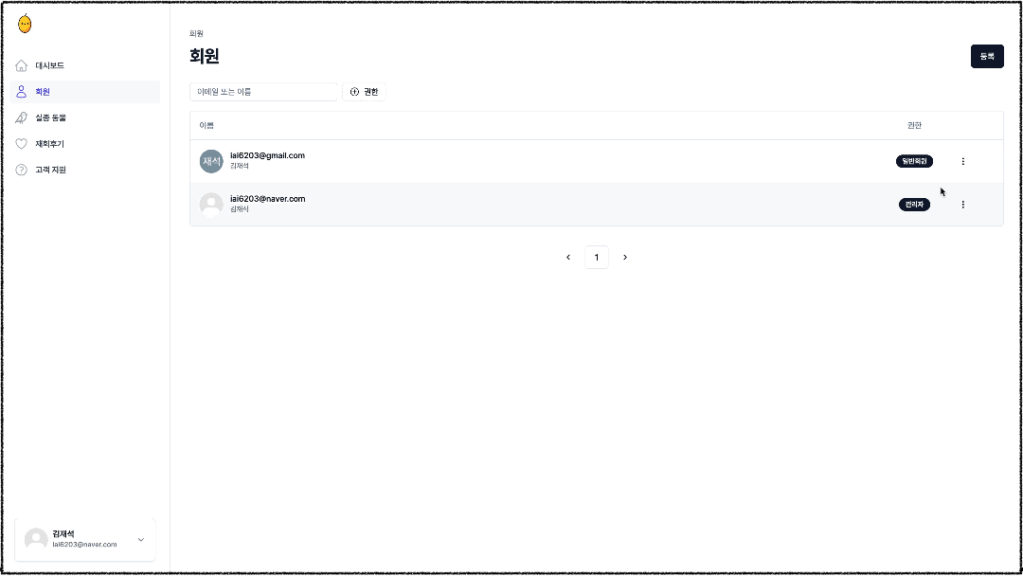Image resolution: width=1023 pixels, height=576 pixels.
Task: Click the question mark icon for 고객 지원
Action: click(x=22, y=170)
